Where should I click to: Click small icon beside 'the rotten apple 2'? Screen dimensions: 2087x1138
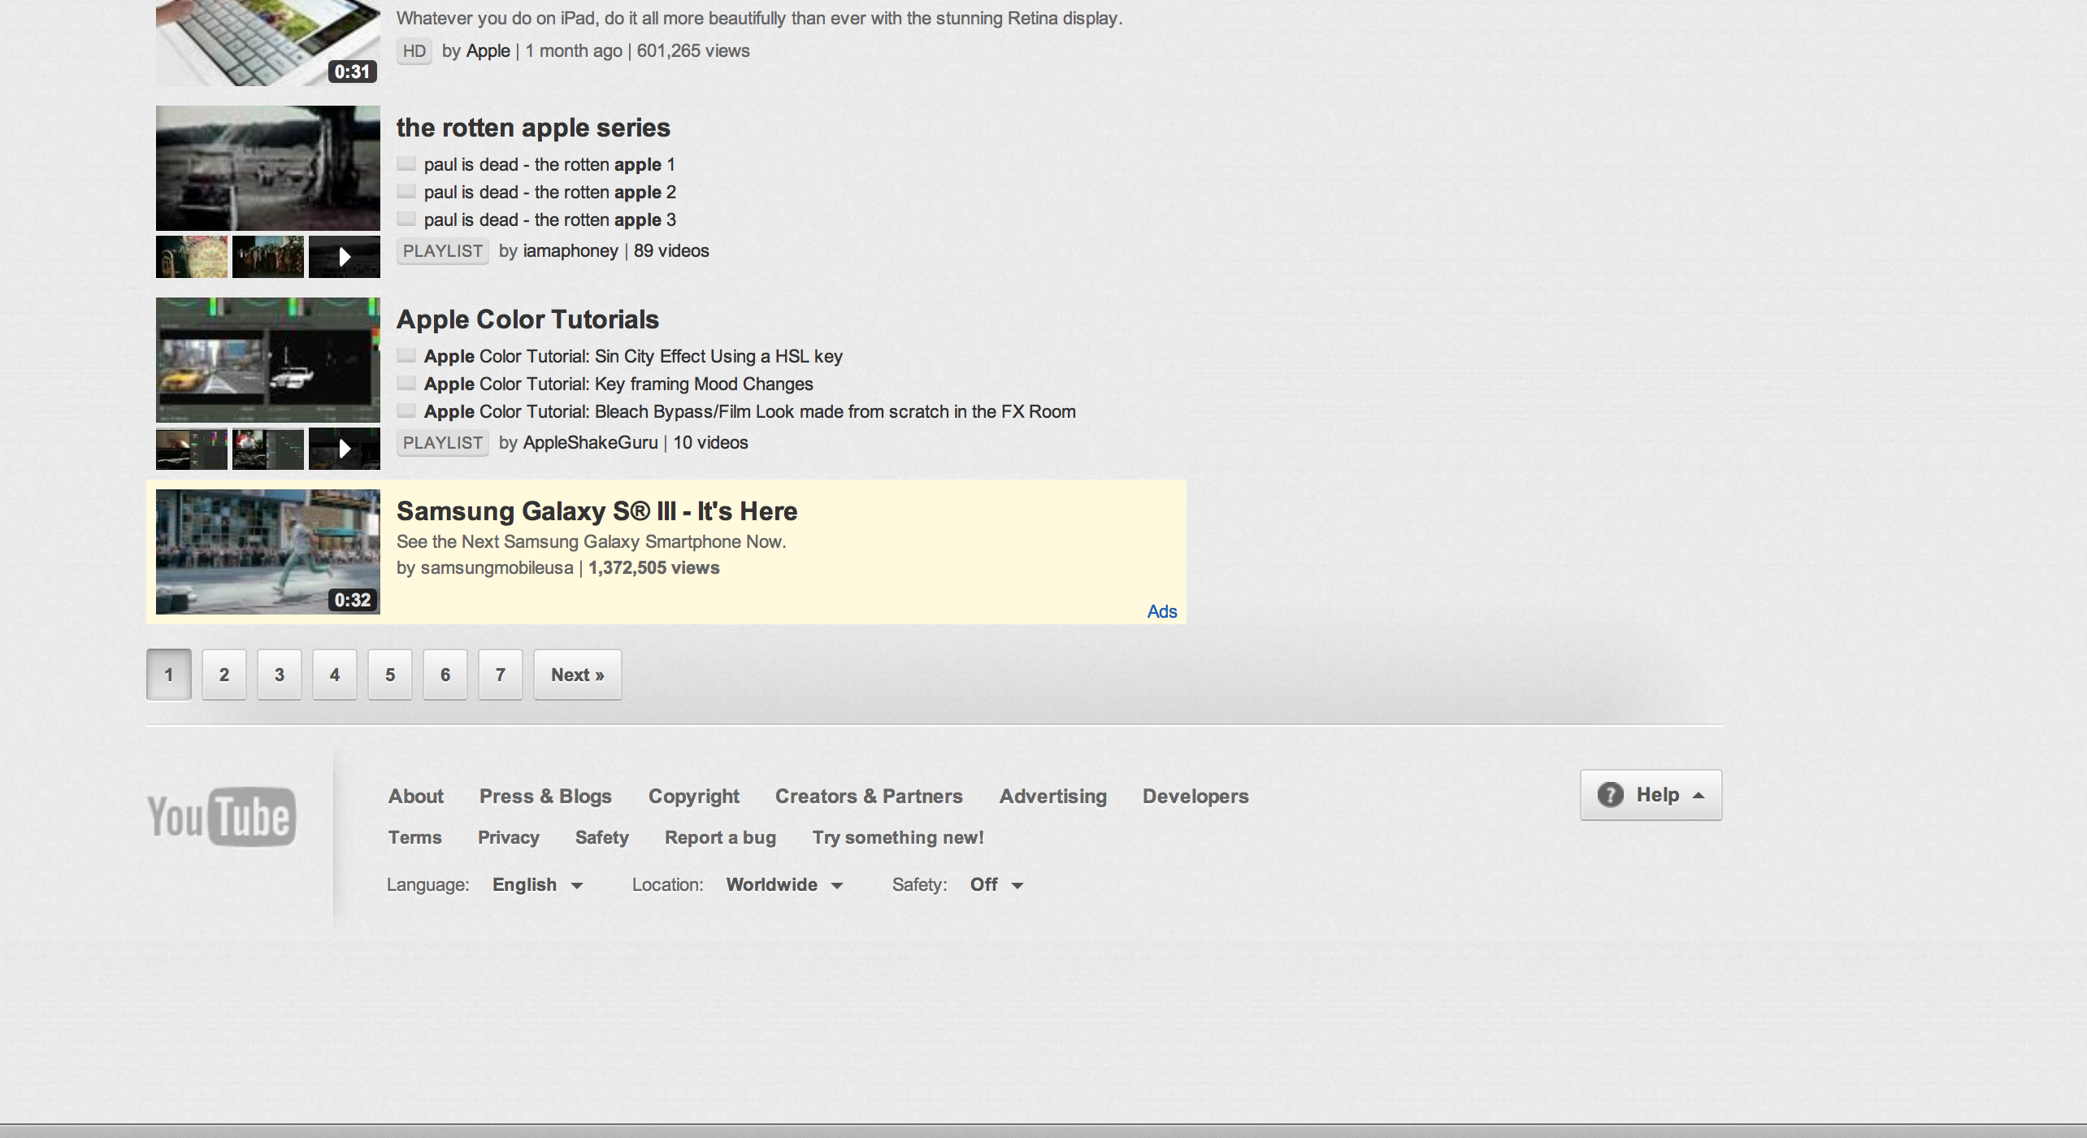point(406,192)
